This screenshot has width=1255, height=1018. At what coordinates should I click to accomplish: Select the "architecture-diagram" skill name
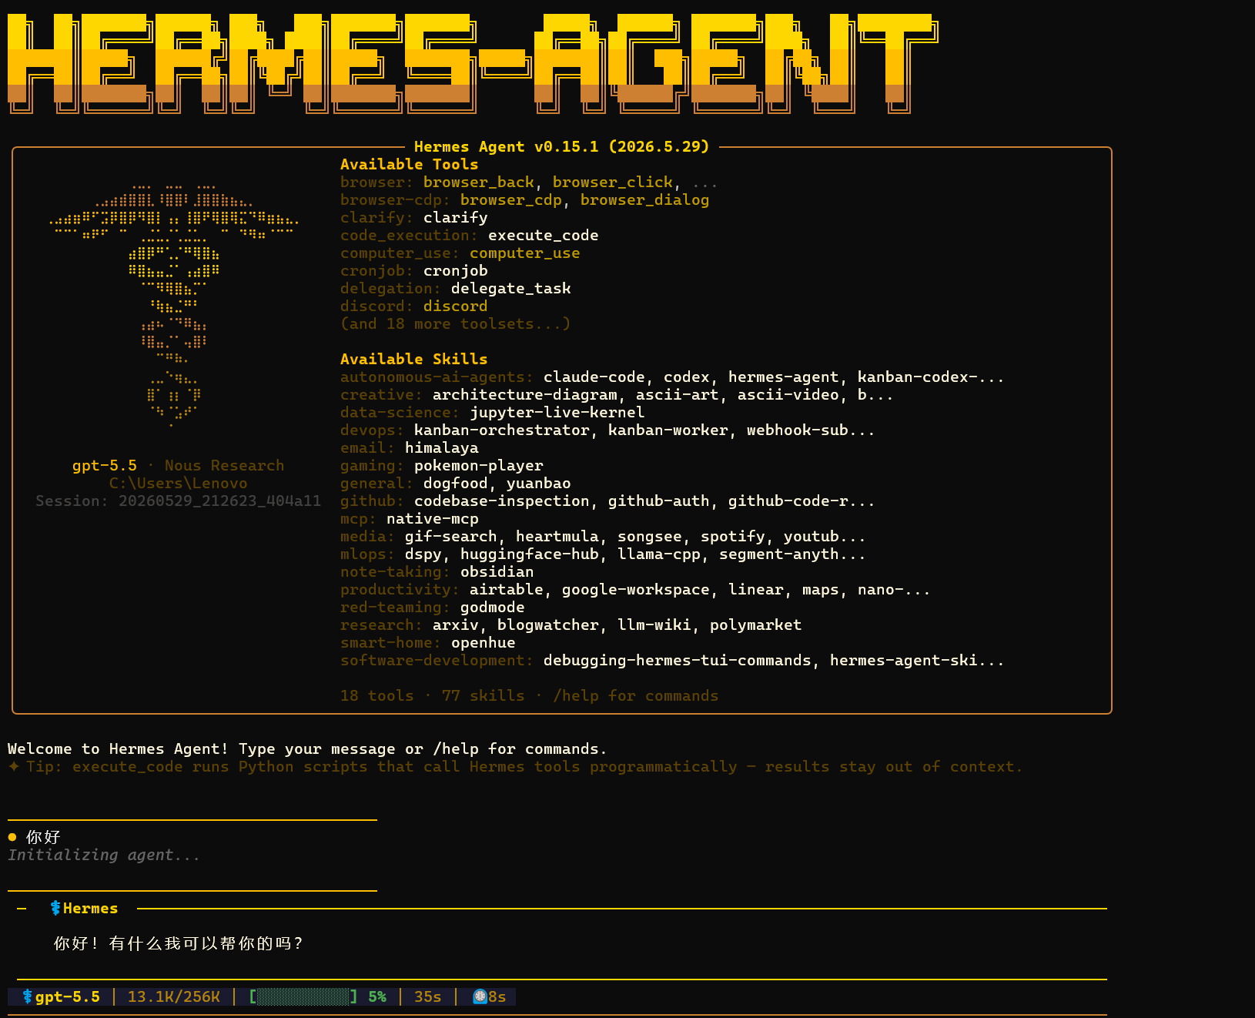[x=525, y=395]
